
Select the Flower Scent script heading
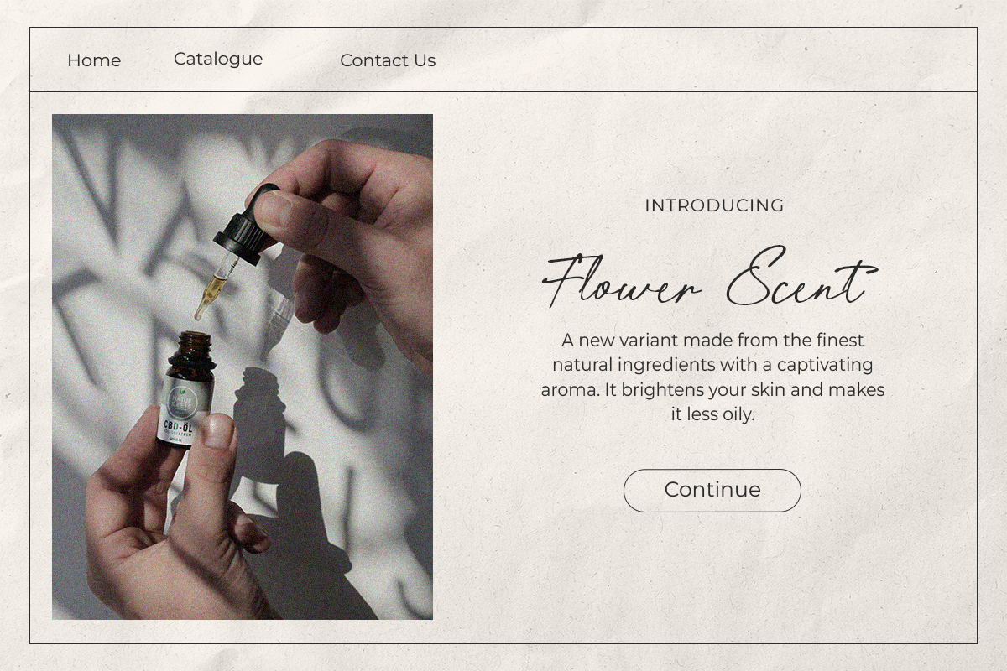[710, 278]
